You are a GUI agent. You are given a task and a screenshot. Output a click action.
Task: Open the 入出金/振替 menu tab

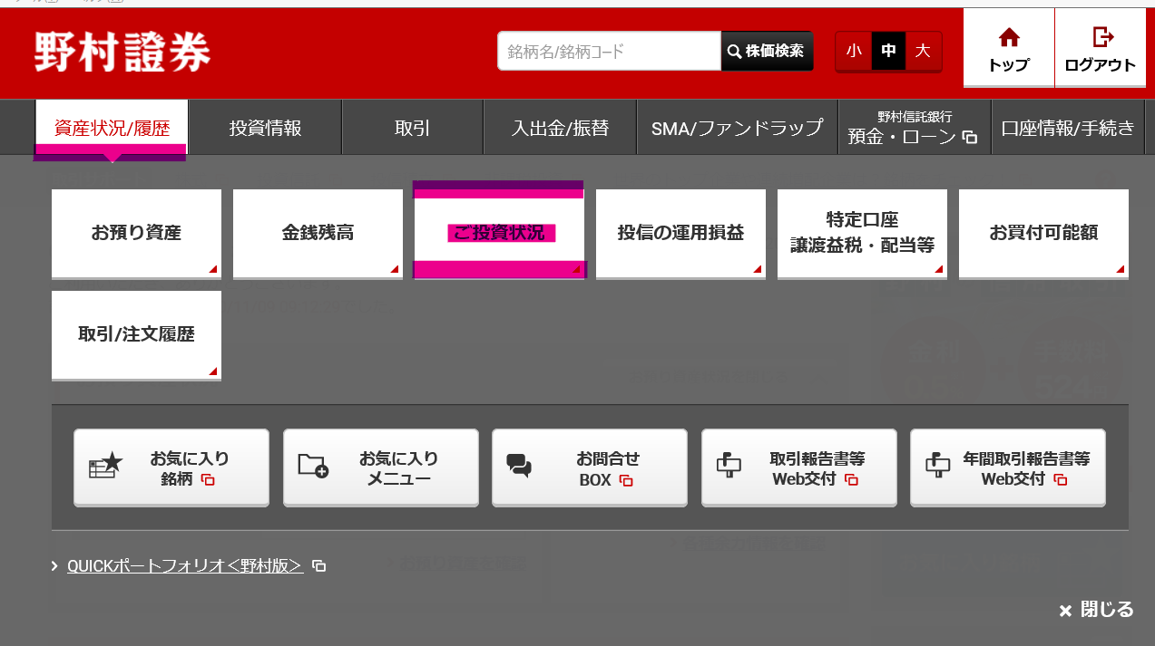(561, 128)
